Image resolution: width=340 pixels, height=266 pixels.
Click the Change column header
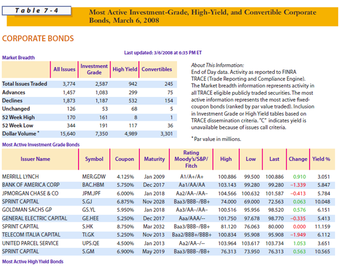click(298, 159)
